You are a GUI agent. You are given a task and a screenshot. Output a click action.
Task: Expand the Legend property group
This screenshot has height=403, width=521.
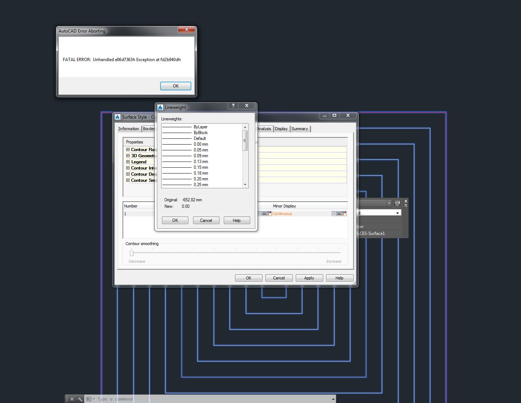click(x=128, y=162)
